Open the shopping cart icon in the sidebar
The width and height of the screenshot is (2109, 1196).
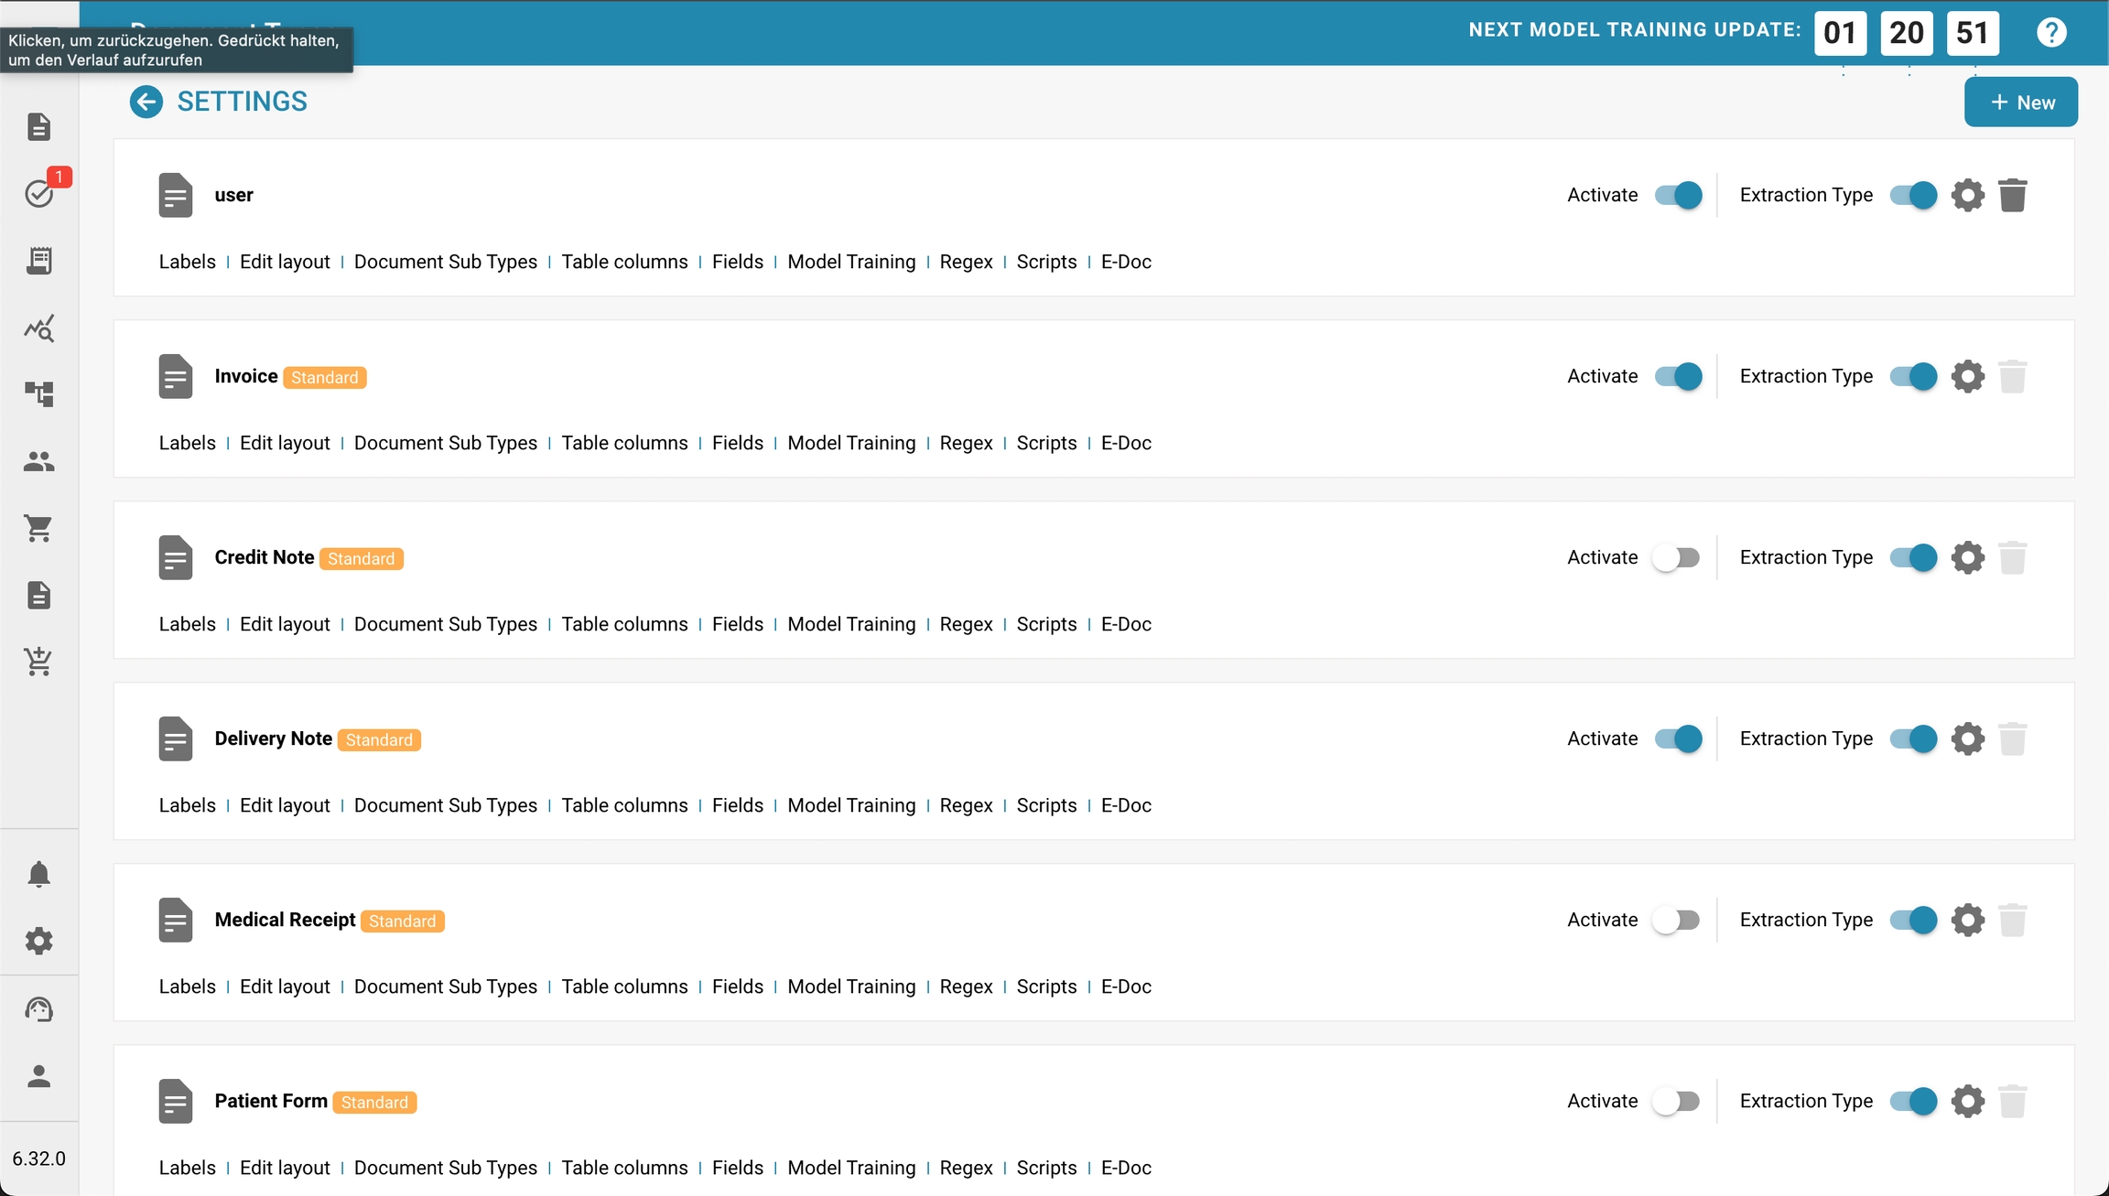pos(38,528)
